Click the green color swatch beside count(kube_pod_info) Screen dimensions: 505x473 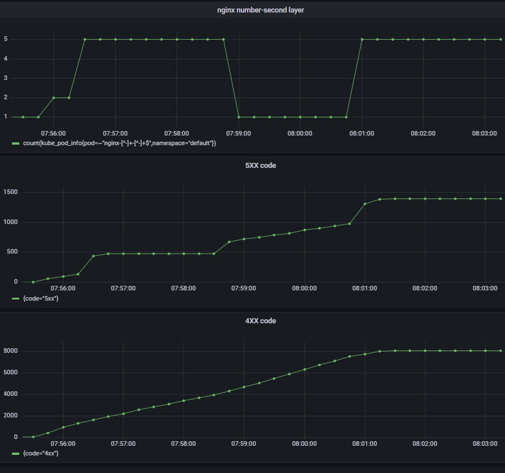pos(16,143)
